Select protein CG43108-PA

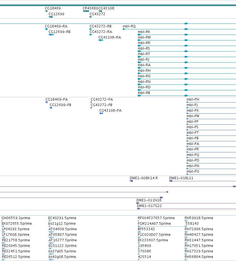110,111
